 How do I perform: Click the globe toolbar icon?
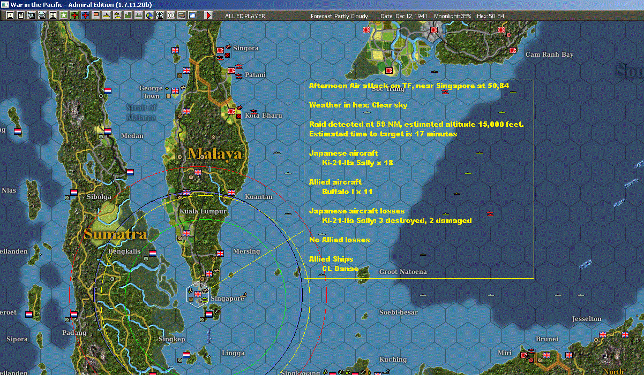pyautogui.click(x=149, y=16)
